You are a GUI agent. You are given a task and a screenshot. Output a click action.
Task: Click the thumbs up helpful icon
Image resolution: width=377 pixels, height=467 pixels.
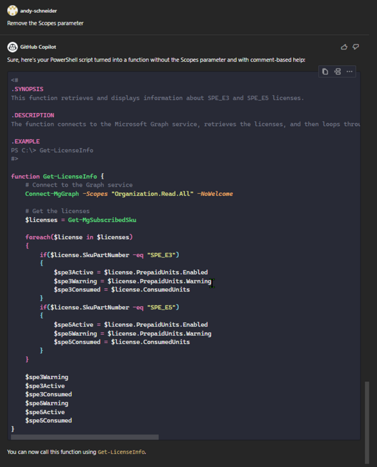tap(344, 47)
